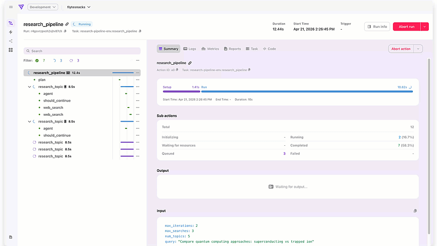Click the Completed count 7 (58.3%)

click(x=406, y=145)
